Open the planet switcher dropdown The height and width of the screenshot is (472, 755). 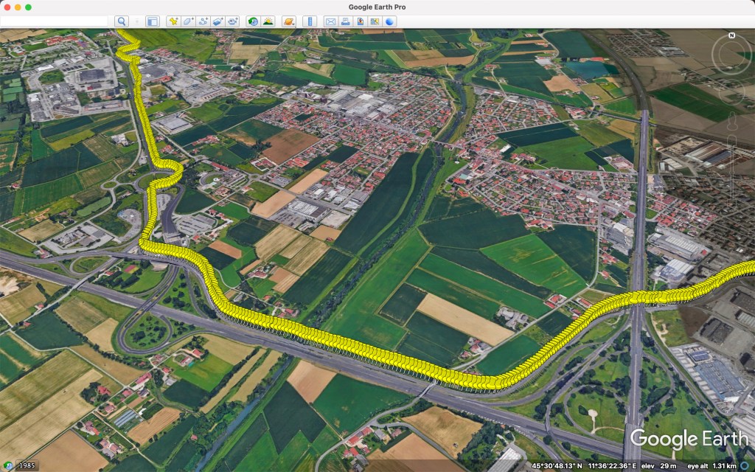click(x=288, y=21)
